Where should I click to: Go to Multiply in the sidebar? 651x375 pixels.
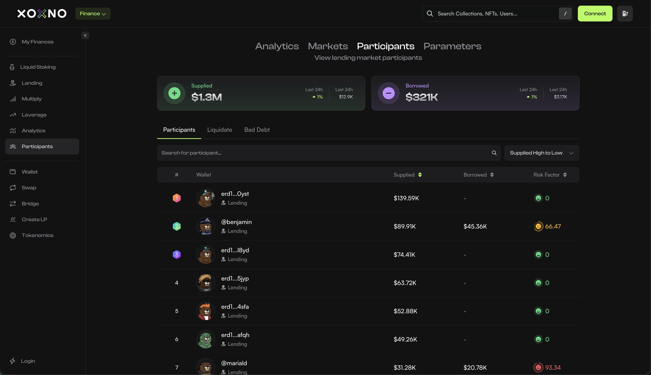click(x=31, y=99)
